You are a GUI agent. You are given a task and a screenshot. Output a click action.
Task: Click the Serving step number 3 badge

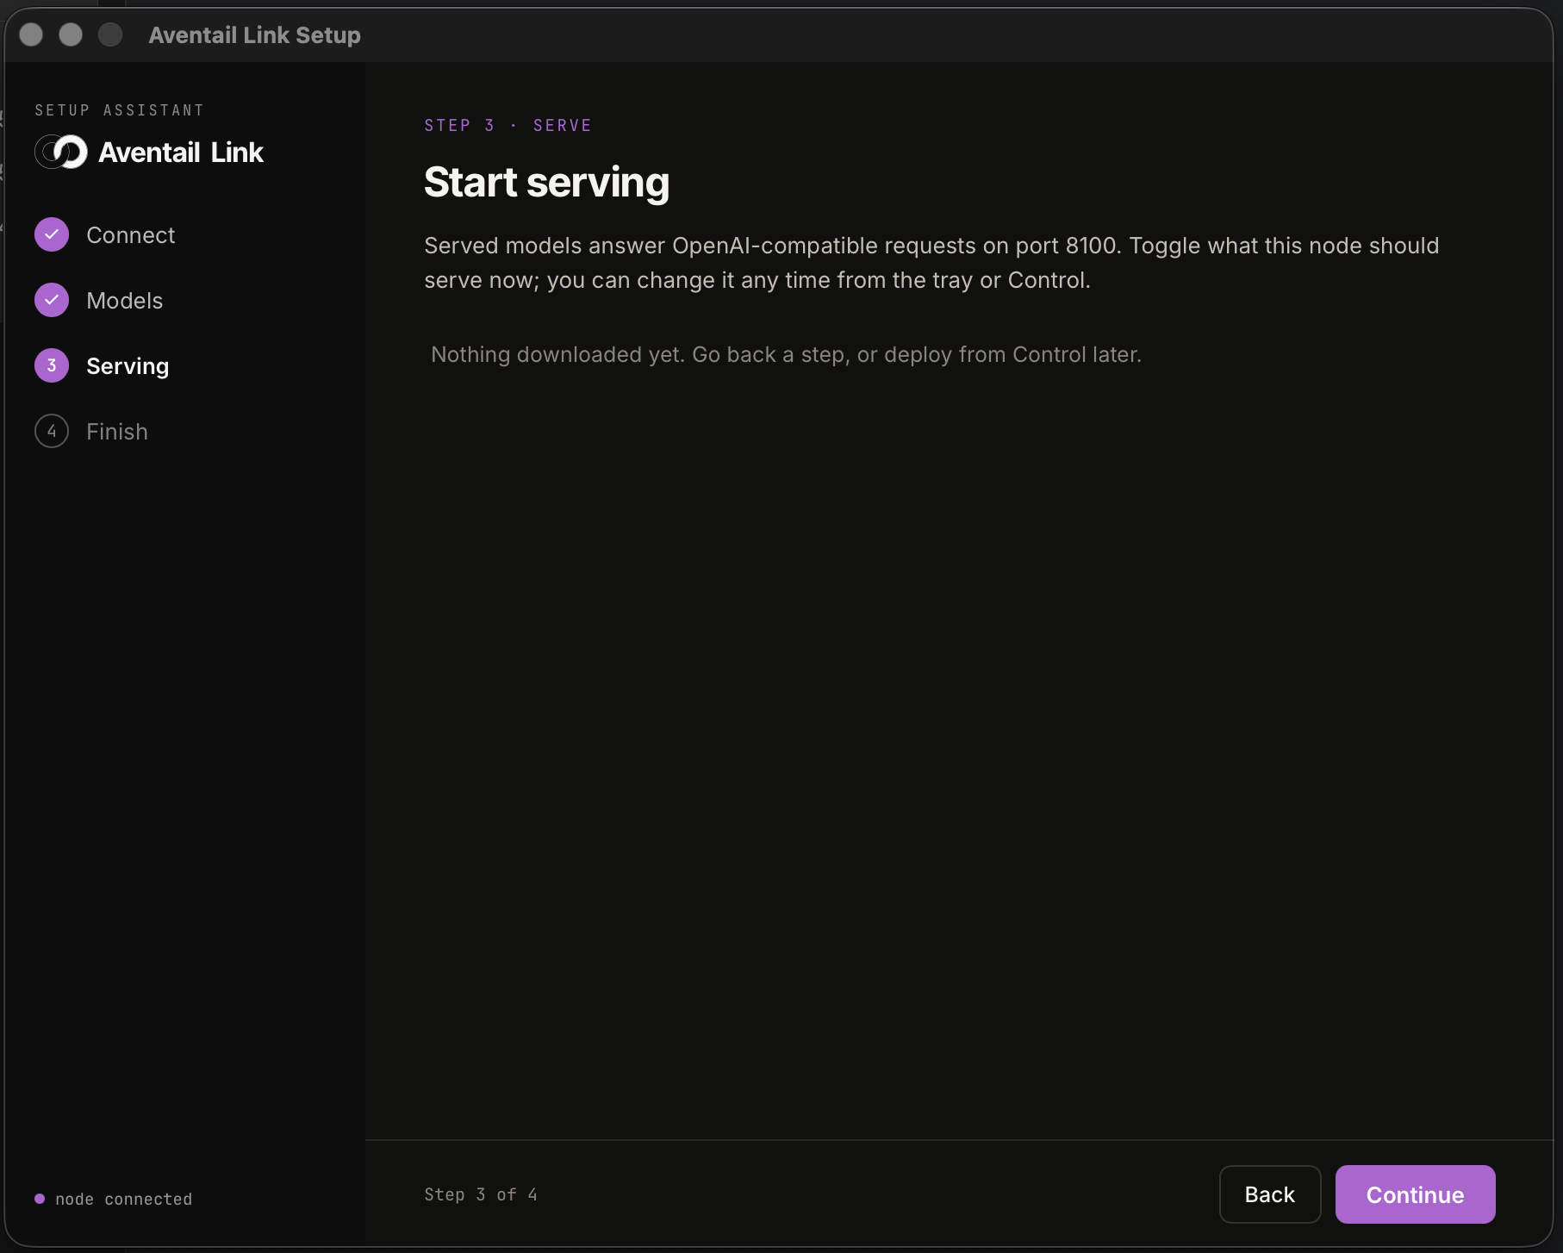click(x=52, y=365)
